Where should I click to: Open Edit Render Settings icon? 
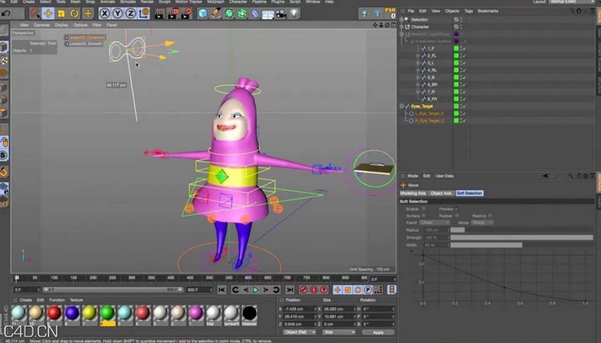coord(187,13)
